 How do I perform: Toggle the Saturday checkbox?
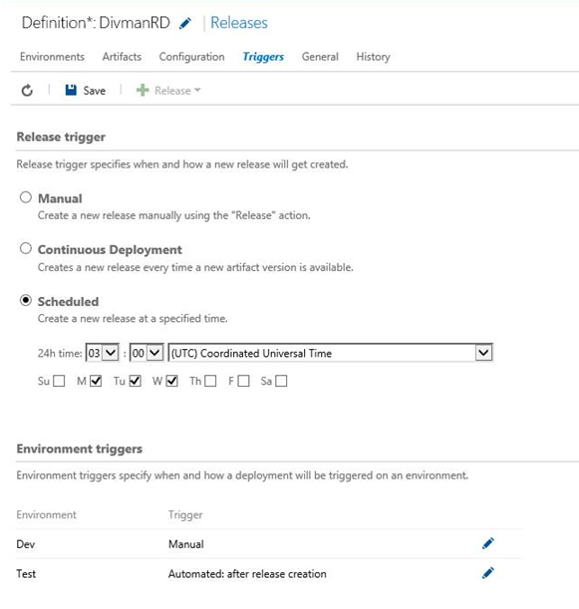coord(281,381)
